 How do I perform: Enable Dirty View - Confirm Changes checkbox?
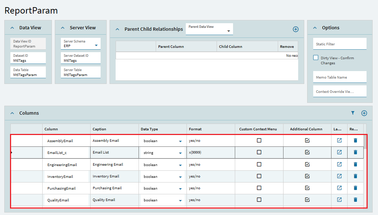(316, 58)
